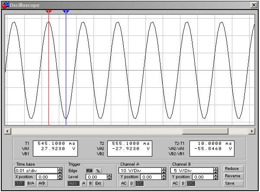Click the Reduce button
Viewport: 260px width, 192px height.
(x=233, y=169)
